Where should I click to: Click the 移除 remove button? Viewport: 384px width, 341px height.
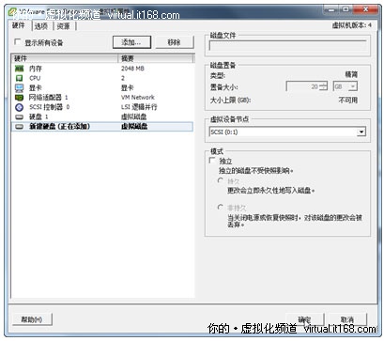174,42
